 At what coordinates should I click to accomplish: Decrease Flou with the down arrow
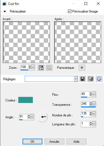pos(91,95)
